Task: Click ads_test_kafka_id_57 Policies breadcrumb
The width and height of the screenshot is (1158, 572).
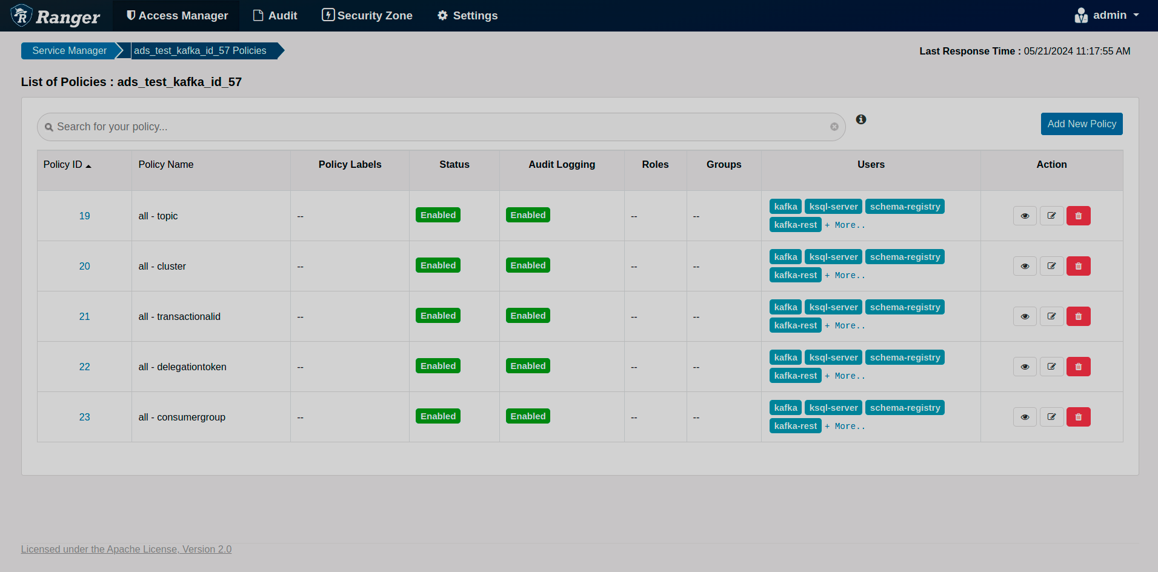Action: point(200,51)
